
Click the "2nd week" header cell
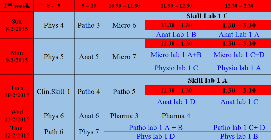click(x=17, y=6)
